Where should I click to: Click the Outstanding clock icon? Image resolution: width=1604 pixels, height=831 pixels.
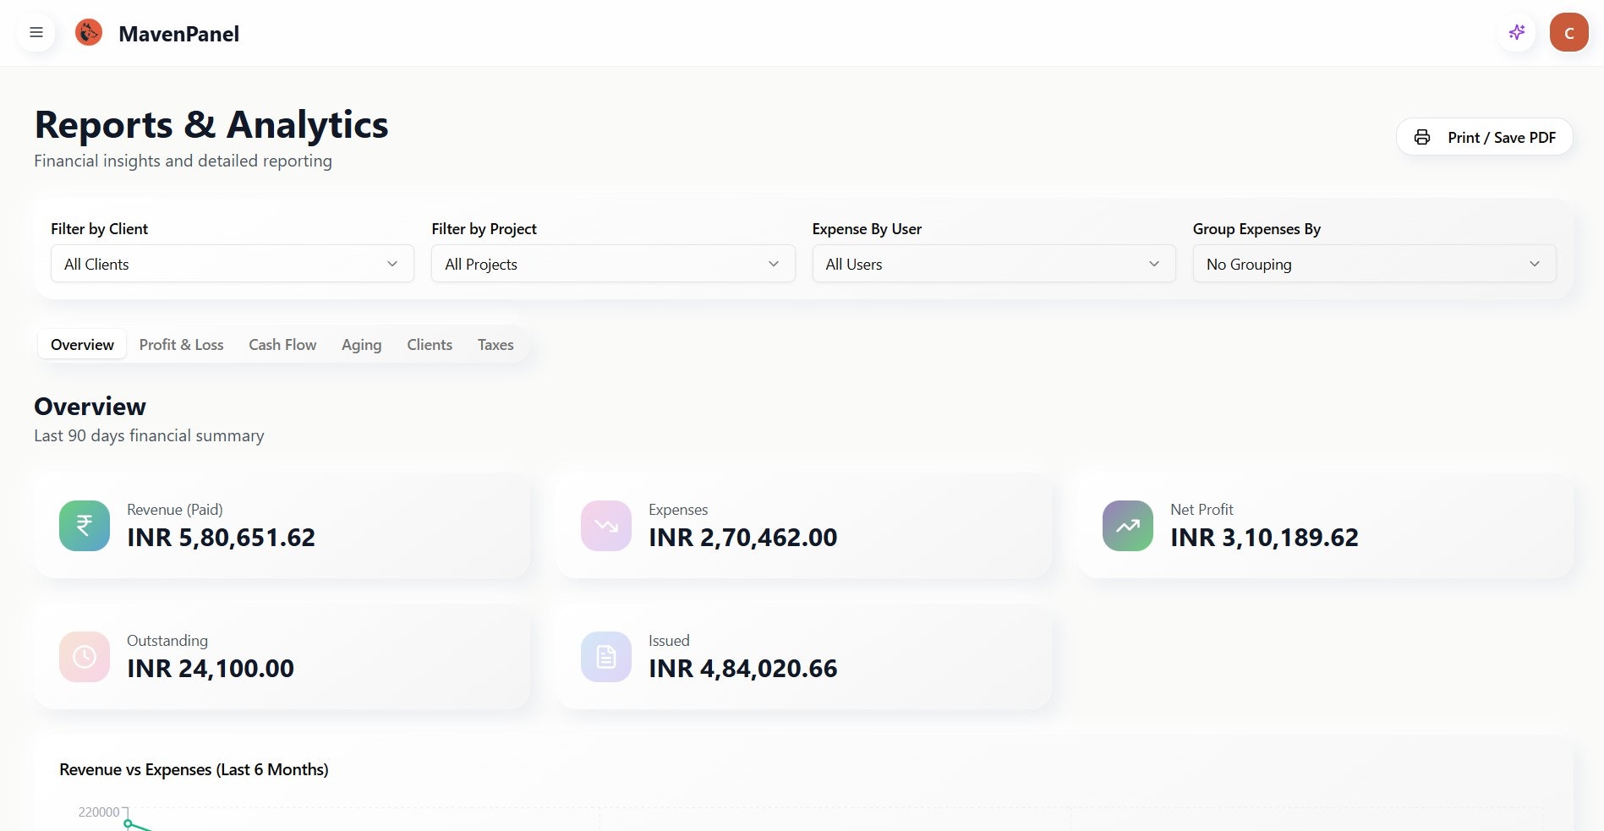[85, 657]
